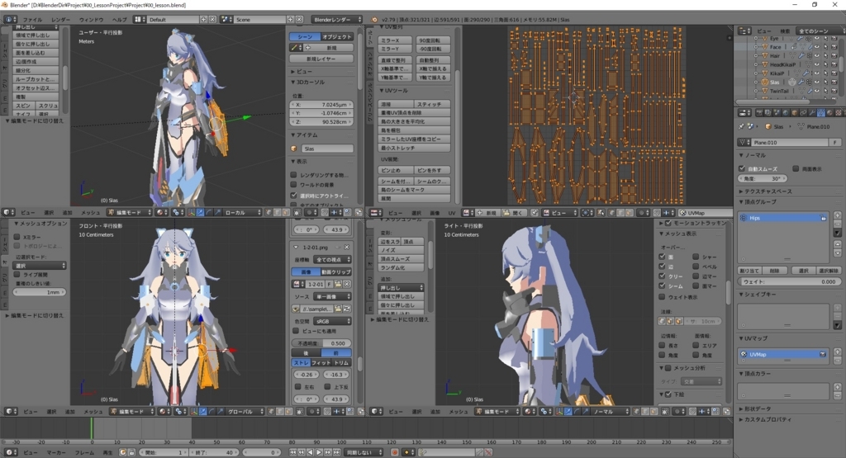Play the animation in the timeline
This screenshot has height=458, width=846.
tap(319, 452)
